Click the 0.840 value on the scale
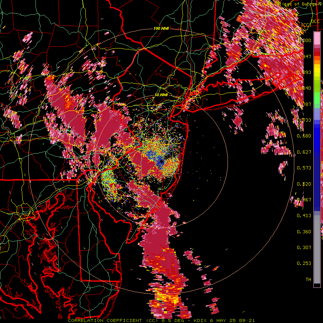The image size is (323, 323). pyautogui.click(x=304, y=88)
